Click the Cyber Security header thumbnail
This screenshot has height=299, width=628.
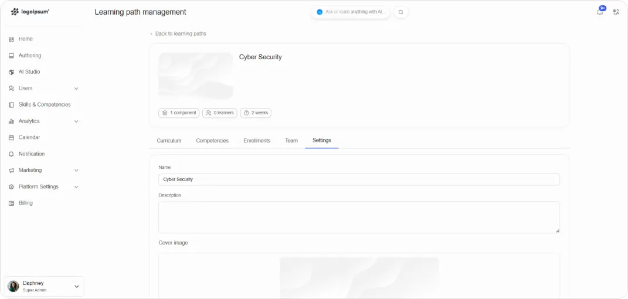(195, 76)
